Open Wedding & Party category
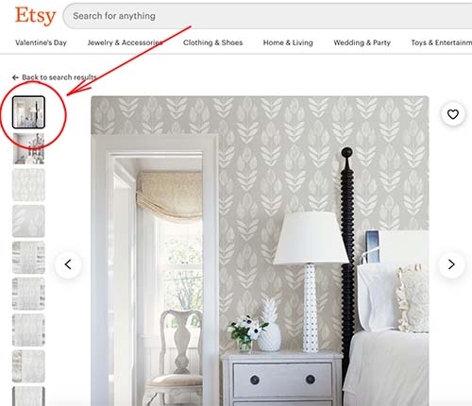The height and width of the screenshot is (406, 472). coord(362,42)
